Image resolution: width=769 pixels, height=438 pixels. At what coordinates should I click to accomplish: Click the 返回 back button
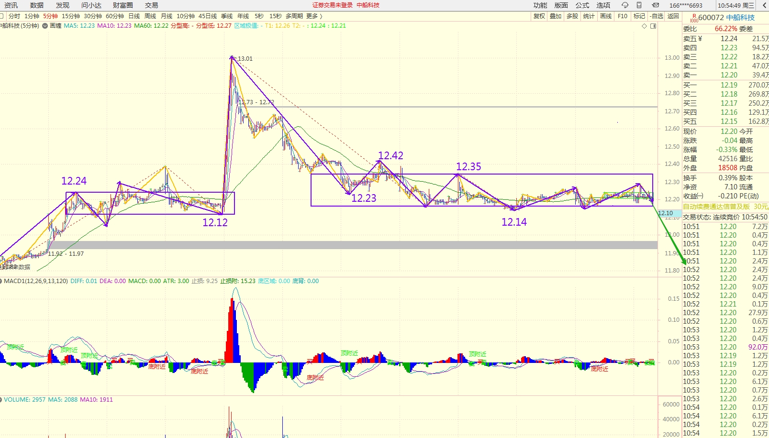click(x=673, y=16)
